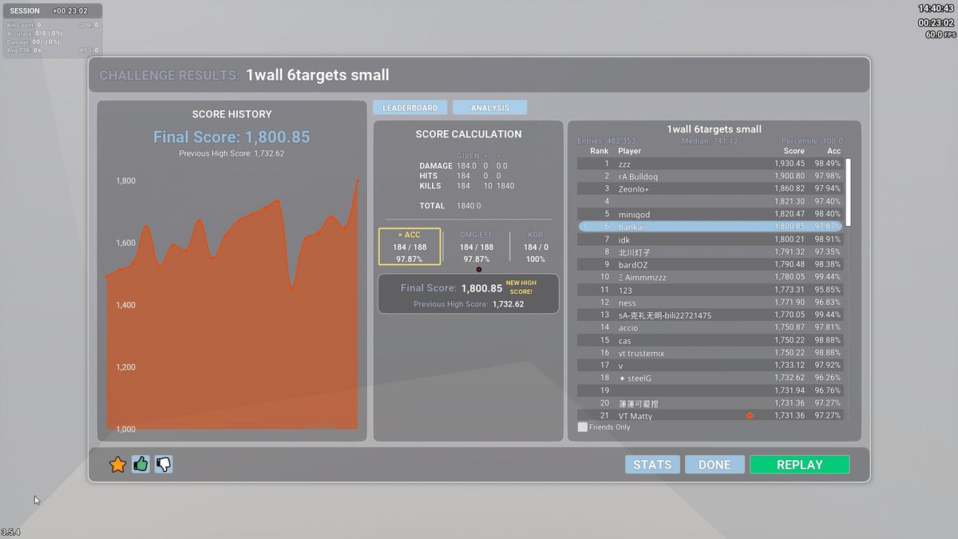This screenshot has height=539, width=958.
Task: Switch to the LEADERBOARD tab
Action: click(x=410, y=108)
